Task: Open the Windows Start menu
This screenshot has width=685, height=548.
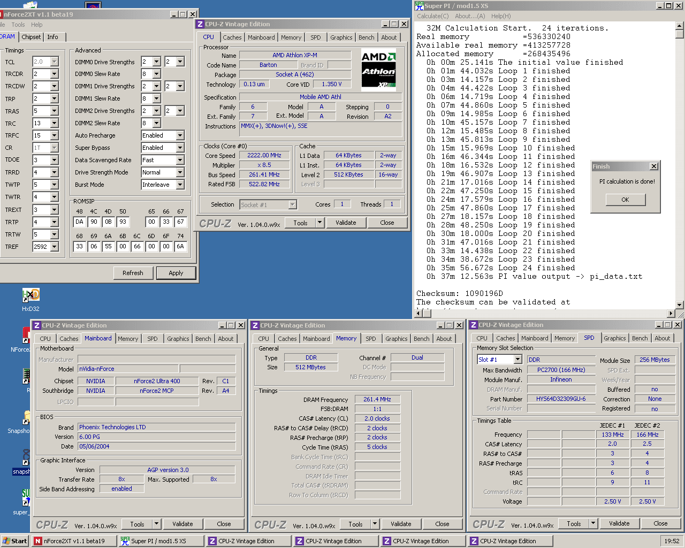Action: 15,541
